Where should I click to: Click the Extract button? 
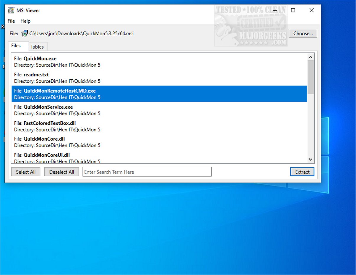(x=302, y=172)
